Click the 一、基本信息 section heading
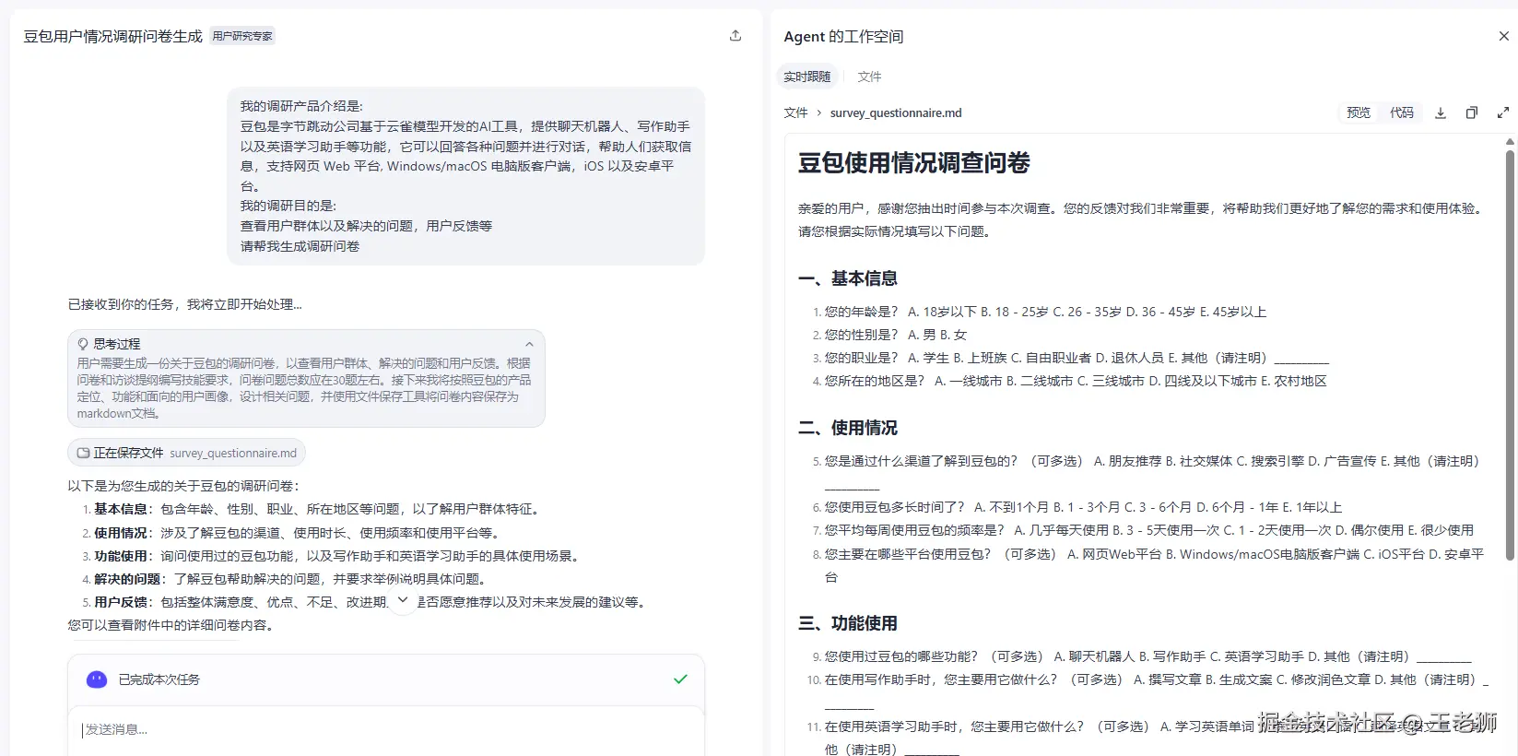The width and height of the screenshot is (1518, 756). (848, 278)
